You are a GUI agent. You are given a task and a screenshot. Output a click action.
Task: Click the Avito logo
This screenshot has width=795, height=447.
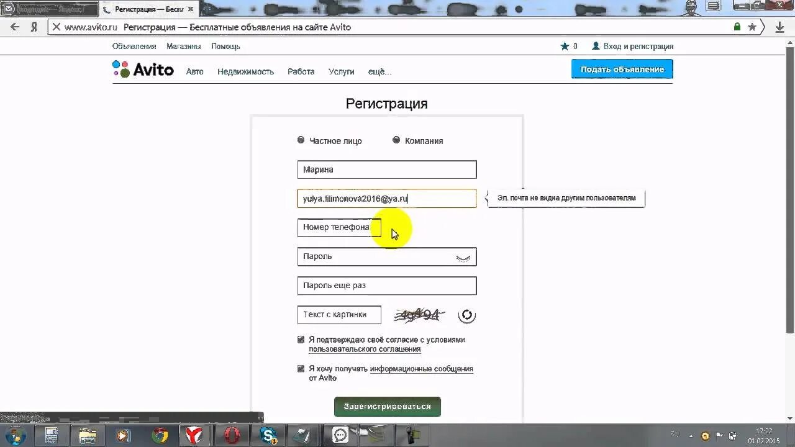coord(143,70)
